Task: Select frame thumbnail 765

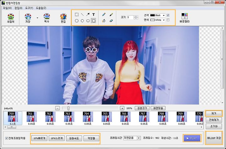Action: click(x=106, y=118)
